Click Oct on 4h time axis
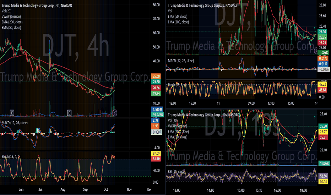 pyautogui.click(x=106, y=190)
